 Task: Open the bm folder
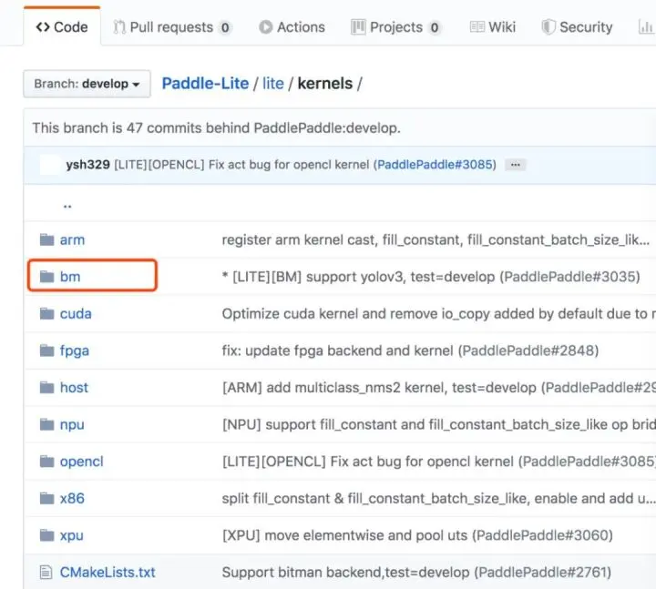(x=70, y=277)
